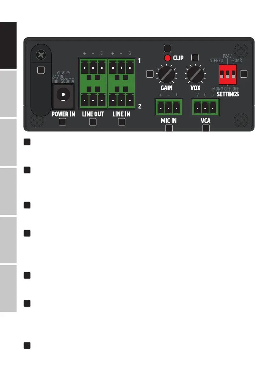
Task: Click the callout box beside SETTINGS switches
Action: pyautogui.click(x=243, y=74)
